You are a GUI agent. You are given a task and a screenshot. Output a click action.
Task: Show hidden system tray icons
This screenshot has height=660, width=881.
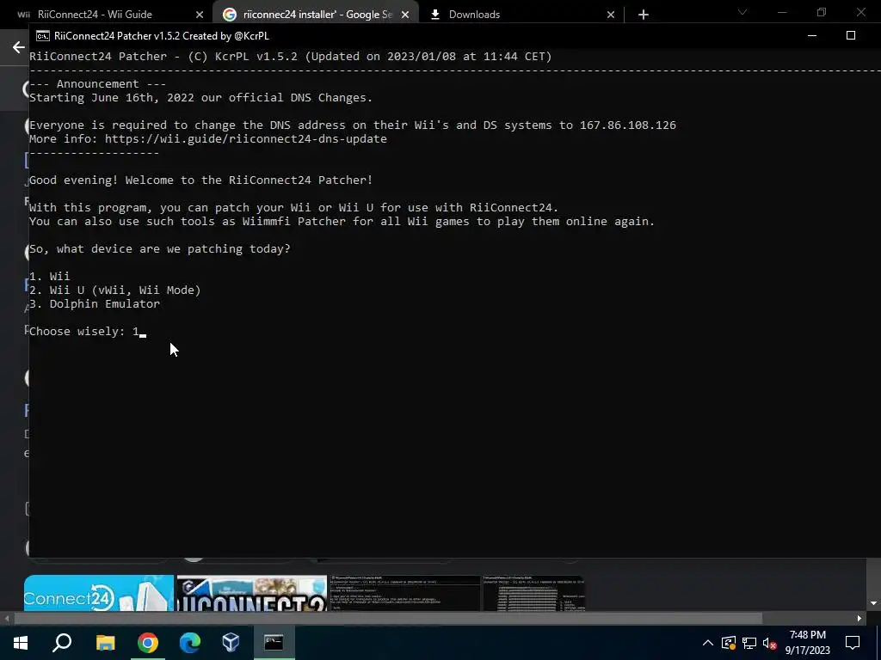click(x=708, y=643)
